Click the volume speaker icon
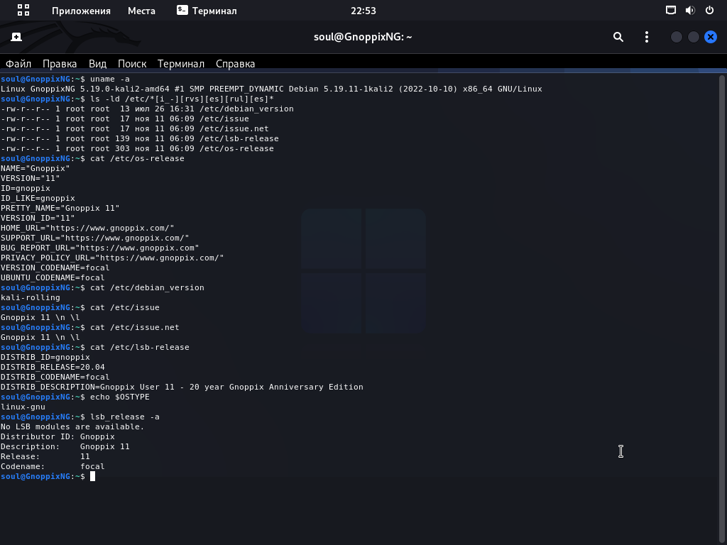 (690, 10)
